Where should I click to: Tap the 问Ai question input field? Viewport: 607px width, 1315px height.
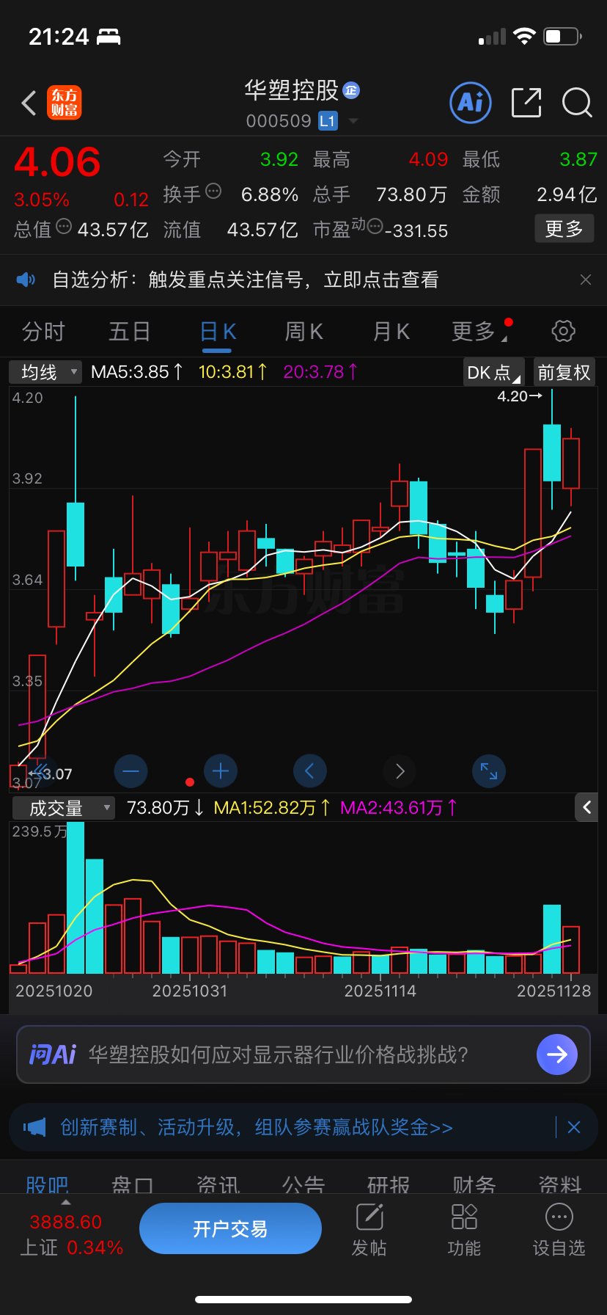pos(303,1054)
